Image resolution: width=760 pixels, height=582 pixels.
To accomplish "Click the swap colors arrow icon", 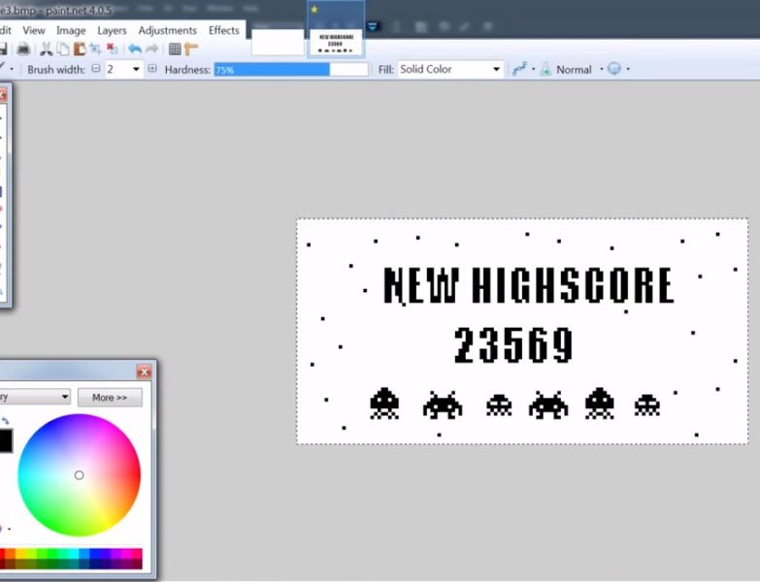I will [6, 421].
